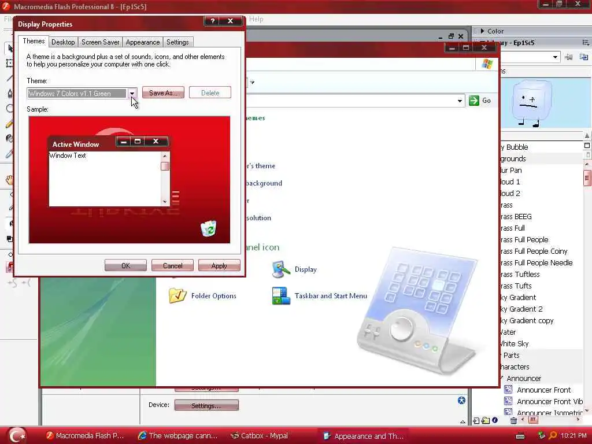Restore down the Flash document window
The width and height of the screenshot is (592, 444).
click(451, 36)
